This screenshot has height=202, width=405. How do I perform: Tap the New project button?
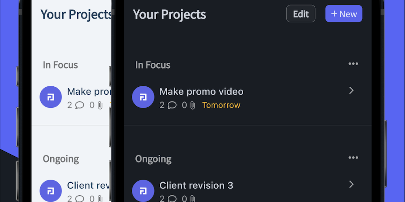pyautogui.click(x=344, y=14)
